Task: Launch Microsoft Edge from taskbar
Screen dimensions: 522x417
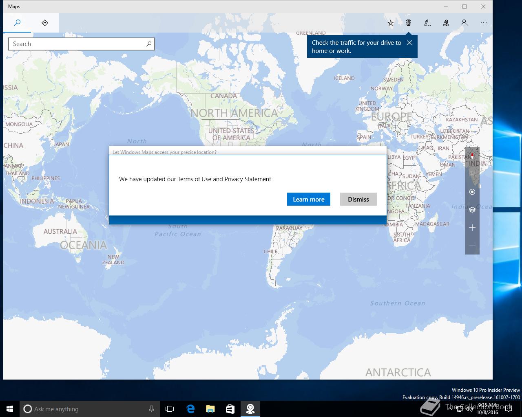Action: tap(190, 409)
